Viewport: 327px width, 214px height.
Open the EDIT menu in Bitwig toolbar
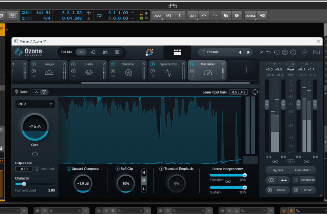pos(193,16)
